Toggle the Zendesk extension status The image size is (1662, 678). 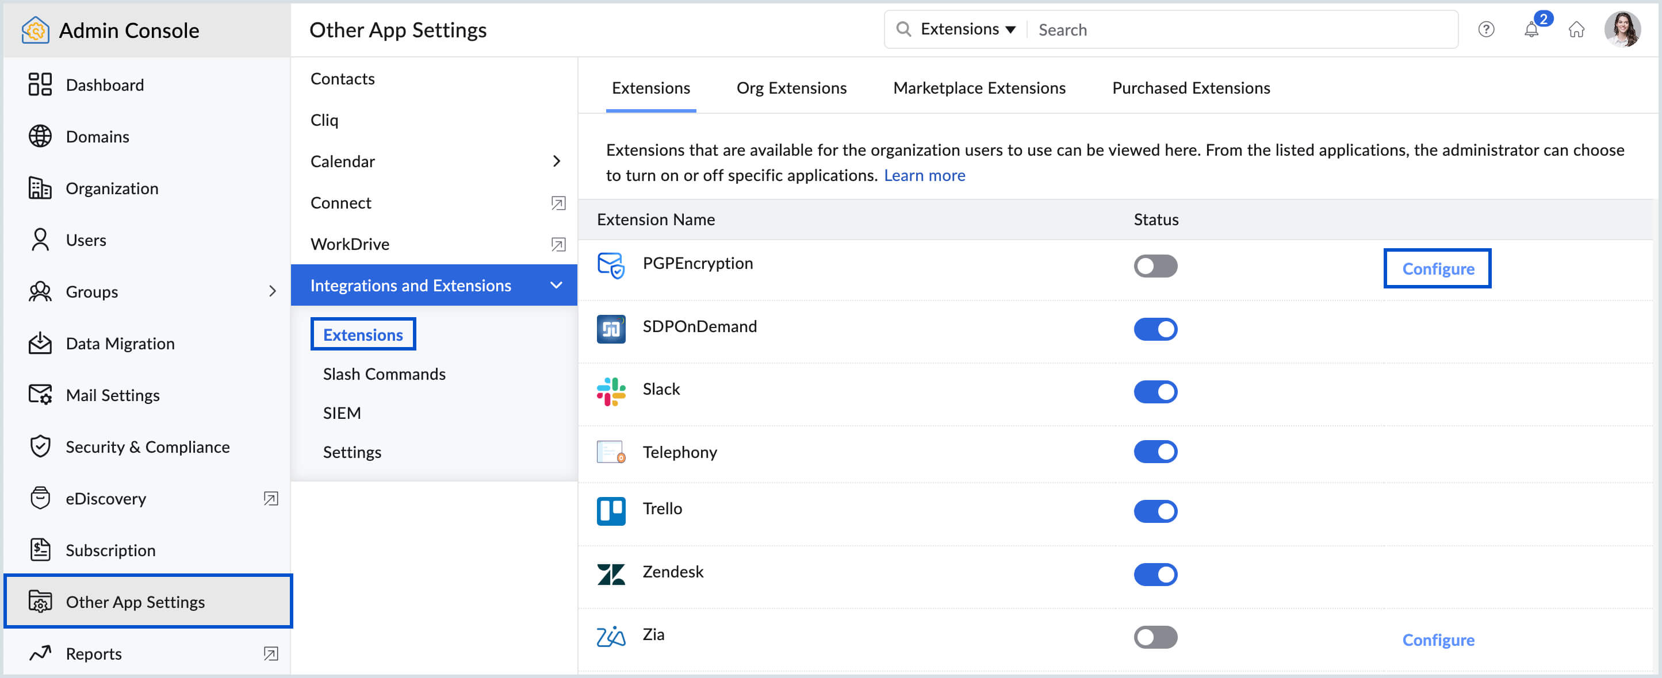1155,573
